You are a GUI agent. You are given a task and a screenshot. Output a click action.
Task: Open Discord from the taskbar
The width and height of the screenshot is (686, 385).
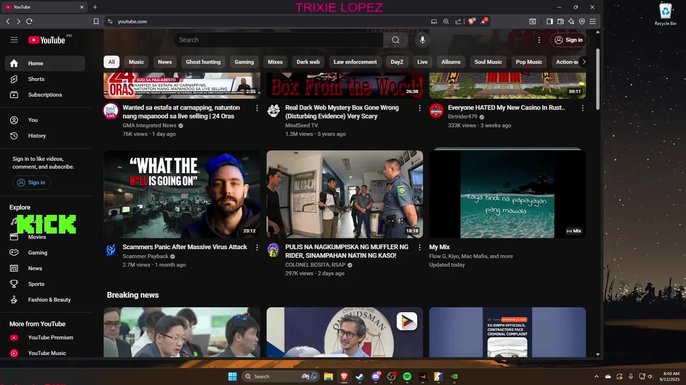coord(376,376)
